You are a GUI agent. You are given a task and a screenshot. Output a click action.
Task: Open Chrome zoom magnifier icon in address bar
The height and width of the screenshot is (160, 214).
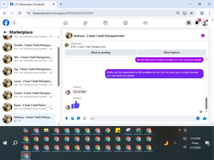click(x=178, y=13)
